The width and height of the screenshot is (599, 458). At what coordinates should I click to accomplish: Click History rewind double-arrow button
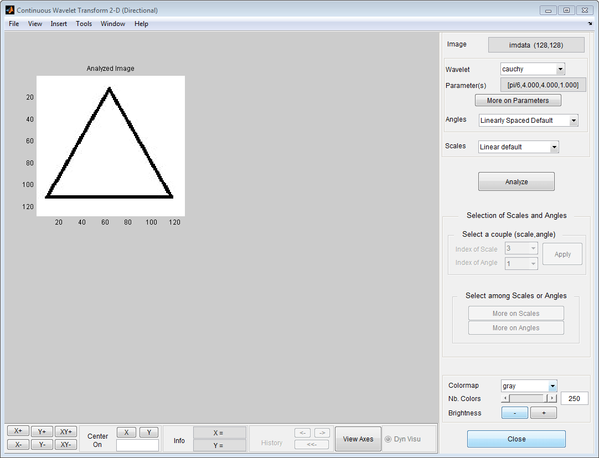tap(311, 444)
